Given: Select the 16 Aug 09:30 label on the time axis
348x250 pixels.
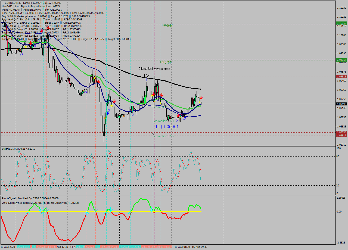Looking at the screenshot, I should coord(199,247).
